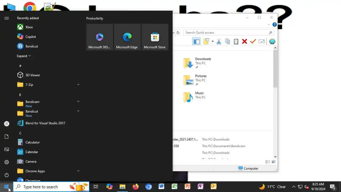This screenshot has height=192, width=341.
Task: Open Excel from the taskbar
Action: tap(174, 187)
